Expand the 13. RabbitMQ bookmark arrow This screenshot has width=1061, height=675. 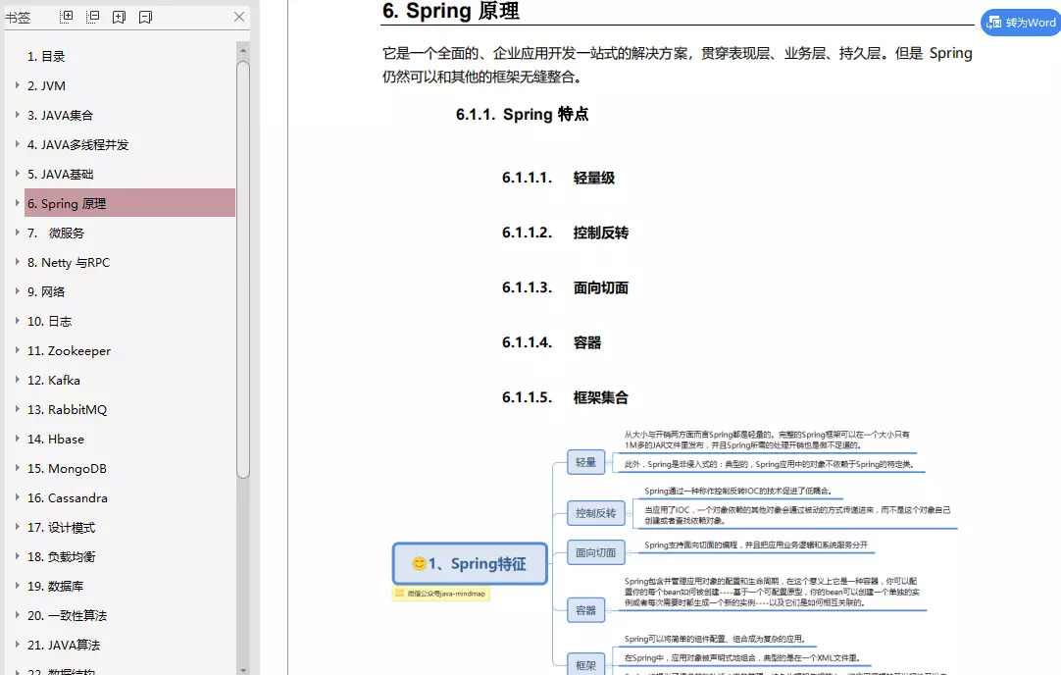pos(17,409)
